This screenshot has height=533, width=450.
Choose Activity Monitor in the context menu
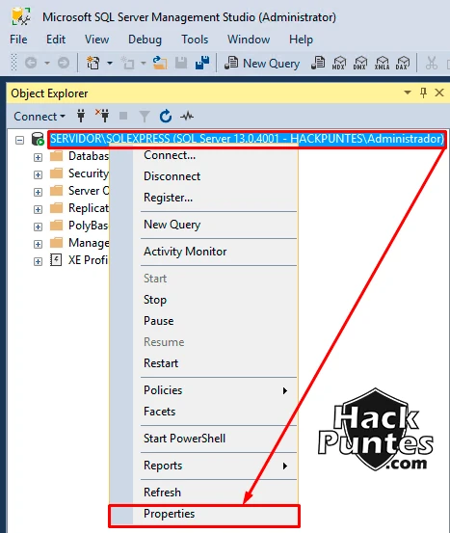(x=203, y=252)
